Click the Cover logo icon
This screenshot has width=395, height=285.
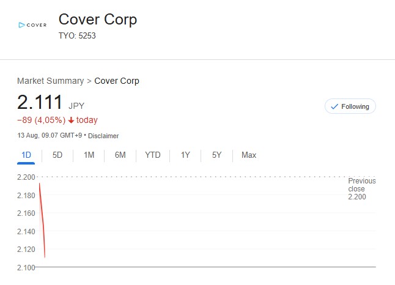tap(32, 25)
